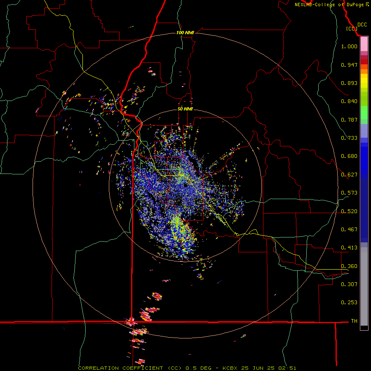The width and height of the screenshot is (371, 371).
Task: Click the NEXLAB-College of DuPage credit text
Action: tap(329, 5)
